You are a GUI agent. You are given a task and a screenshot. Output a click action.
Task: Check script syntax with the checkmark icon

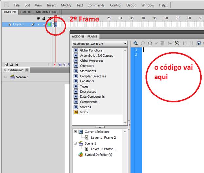click(x=156, y=43)
